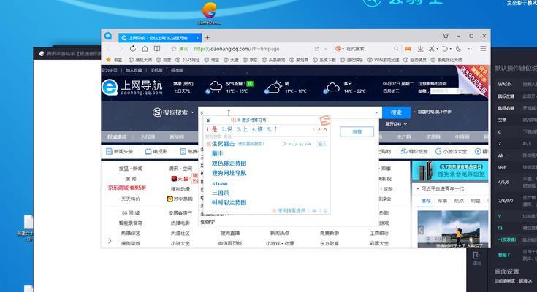Switch to the 军事 news tab
This screenshot has width=537, height=292.
coord(442,201)
